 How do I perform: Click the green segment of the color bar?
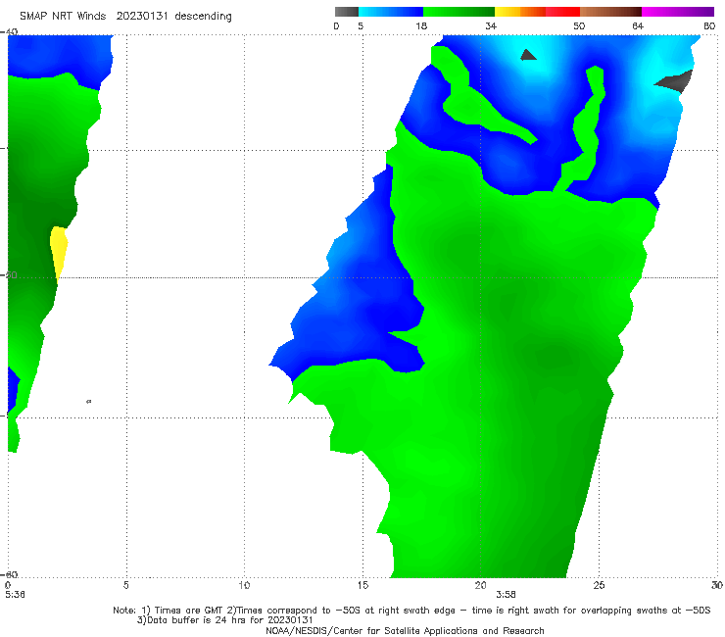(459, 12)
